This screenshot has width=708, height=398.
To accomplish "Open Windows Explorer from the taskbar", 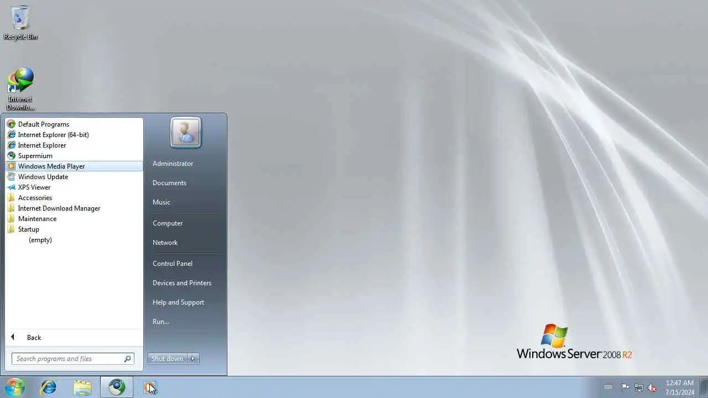I will click(x=82, y=387).
